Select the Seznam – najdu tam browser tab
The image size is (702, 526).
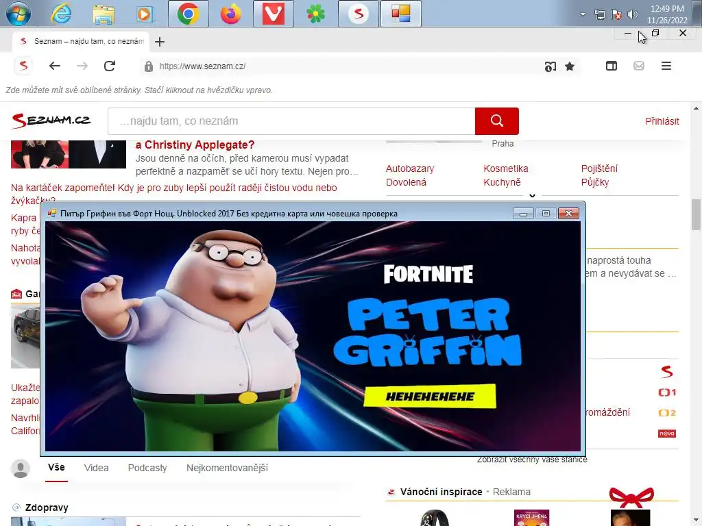click(x=81, y=41)
